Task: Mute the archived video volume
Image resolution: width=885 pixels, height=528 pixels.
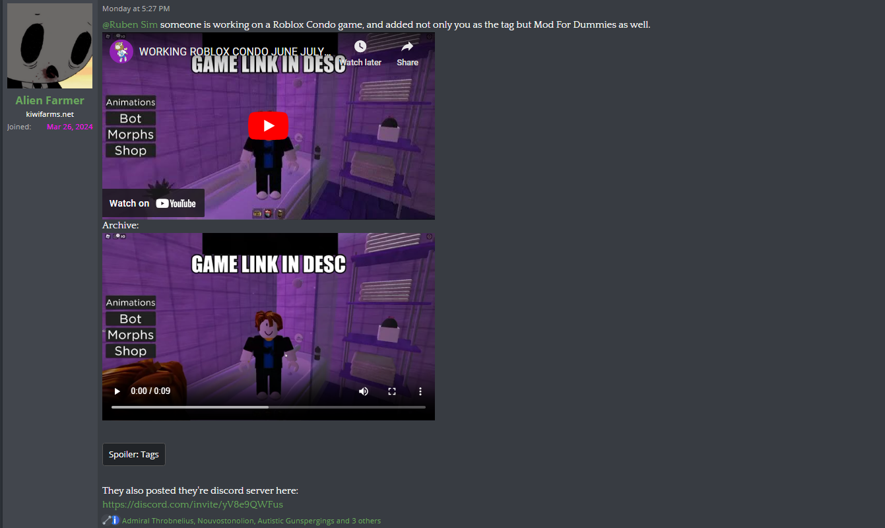Action: (363, 391)
